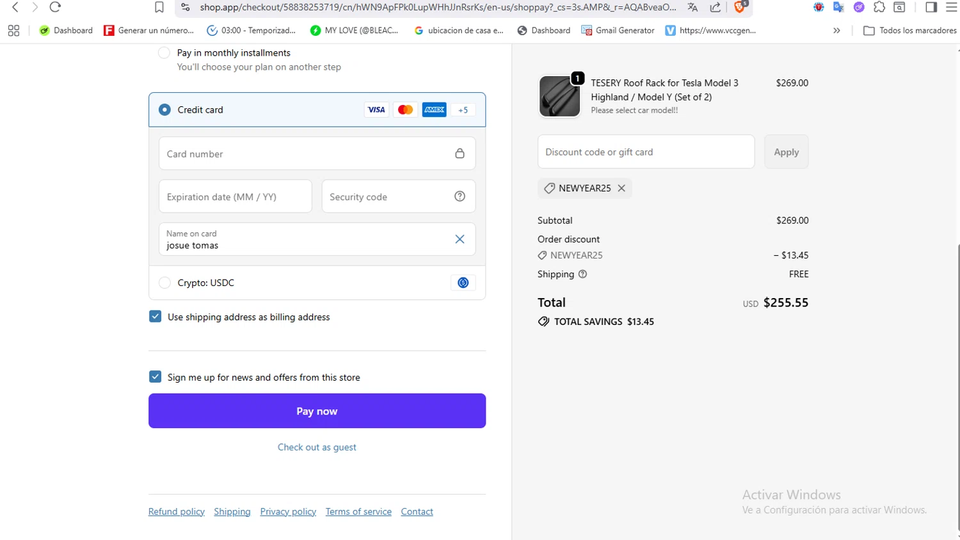Open site settings icon in address bar
Viewport: 960px width, 540px height.
coord(186,8)
